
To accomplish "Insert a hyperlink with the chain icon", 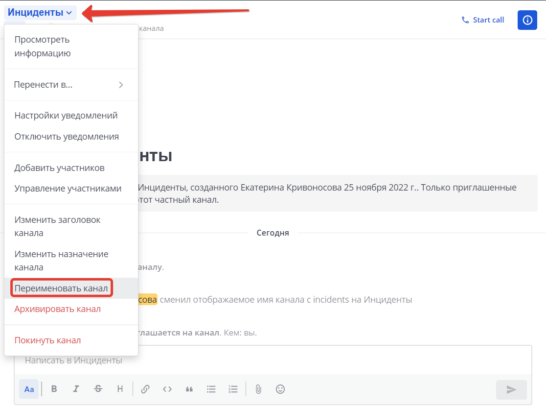I will pyautogui.click(x=145, y=389).
